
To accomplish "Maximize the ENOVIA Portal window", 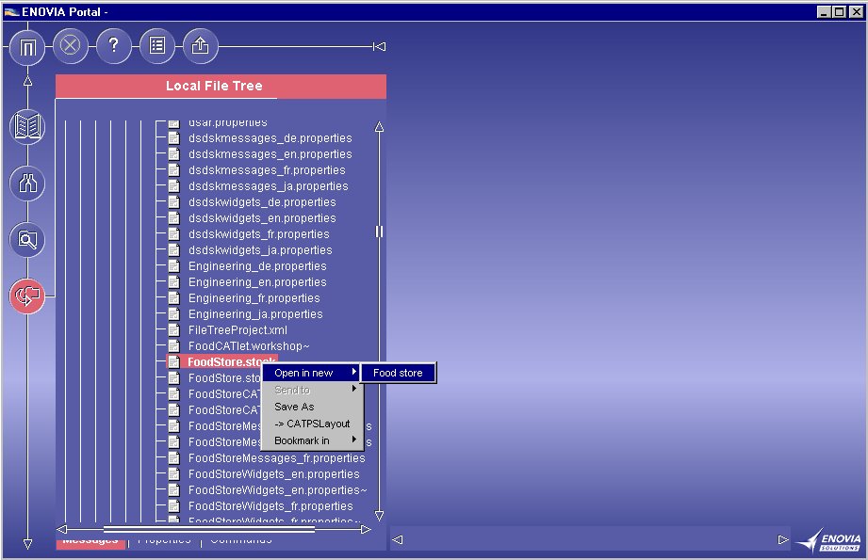I will pyautogui.click(x=840, y=11).
